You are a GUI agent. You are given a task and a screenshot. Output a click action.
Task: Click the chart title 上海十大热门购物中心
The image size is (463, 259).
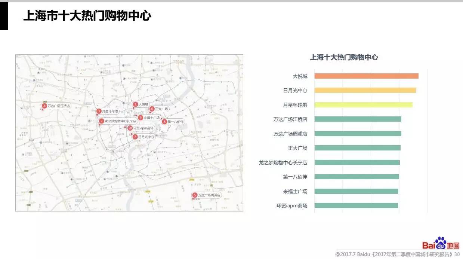point(344,57)
